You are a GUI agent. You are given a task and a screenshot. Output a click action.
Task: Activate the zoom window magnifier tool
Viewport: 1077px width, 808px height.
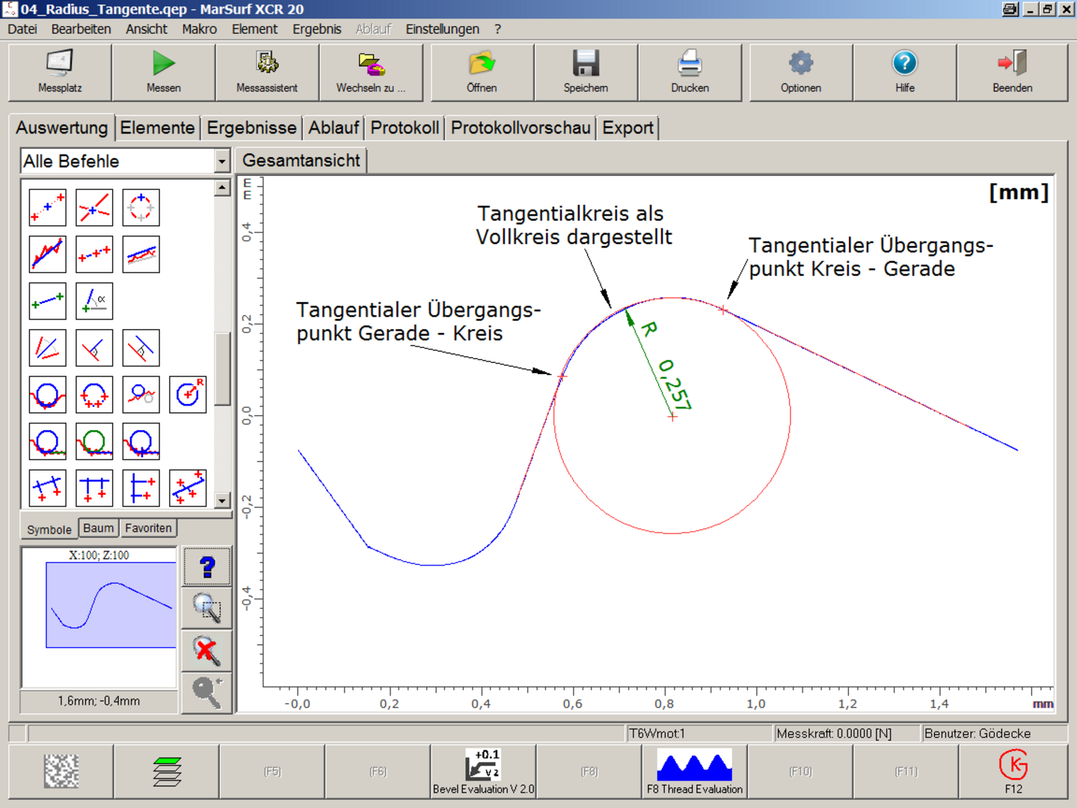pyautogui.click(x=207, y=608)
